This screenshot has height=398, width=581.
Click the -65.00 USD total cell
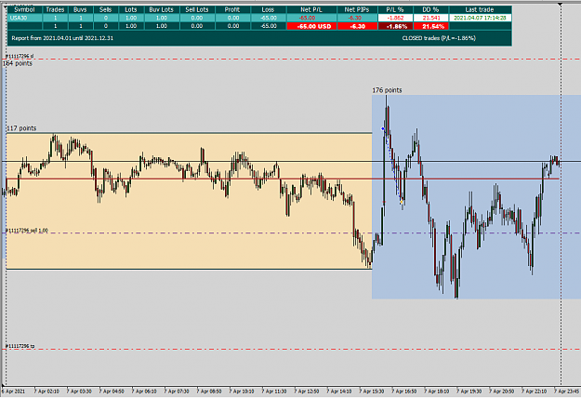click(311, 26)
